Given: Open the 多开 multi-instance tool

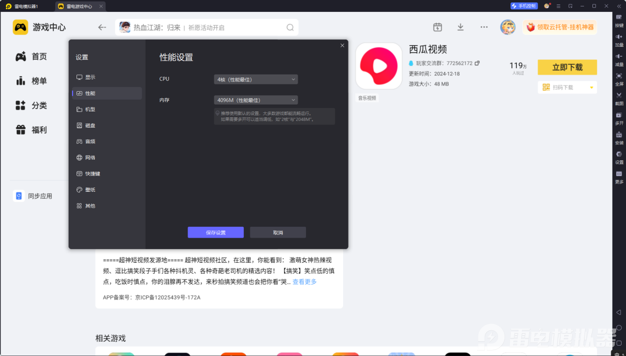Looking at the screenshot, I should point(619,118).
